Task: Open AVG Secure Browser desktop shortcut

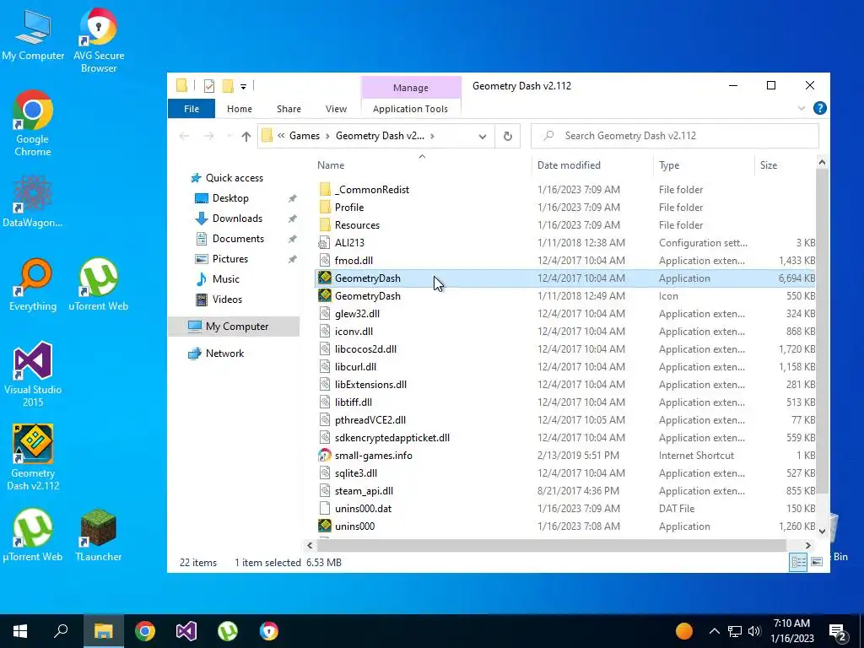Action: 99,40
